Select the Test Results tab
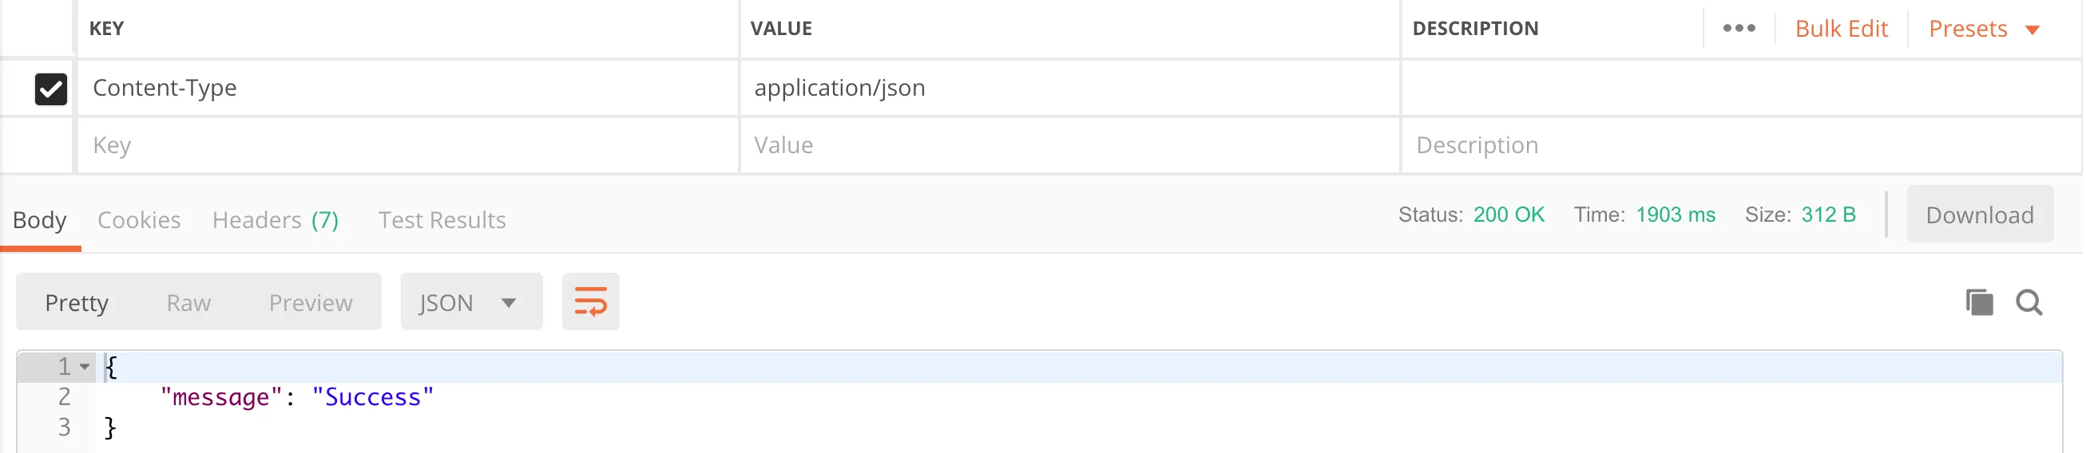Image resolution: width=2086 pixels, height=453 pixels. coord(442,220)
